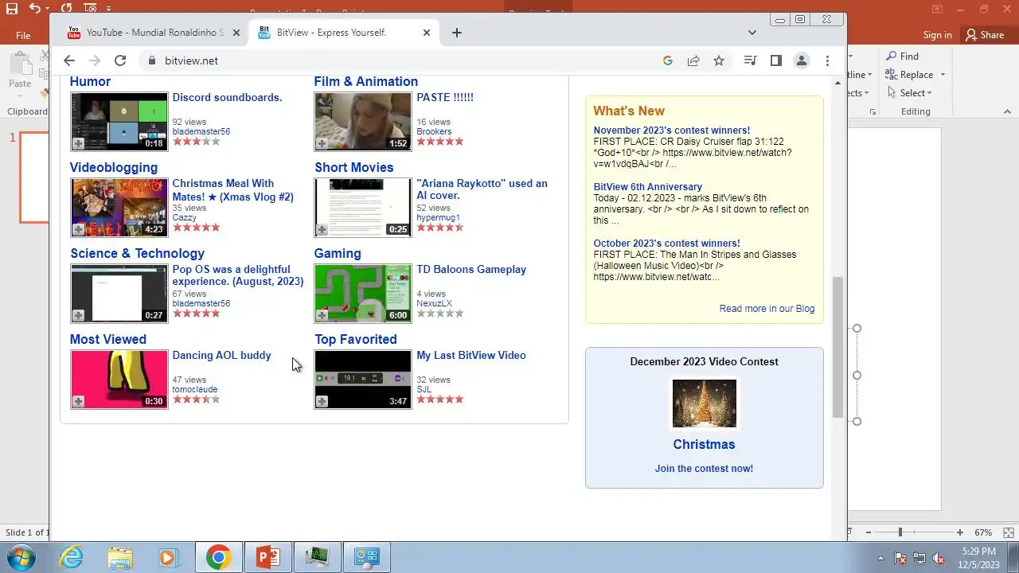
Task: Add PASTE !!!!!! video to queue
Action: 322,143
